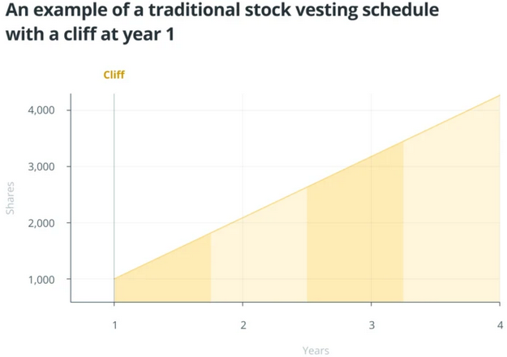507x357 pixels.
Task: Click the vertical "Shares" axis title
Action: pos(11,198)
